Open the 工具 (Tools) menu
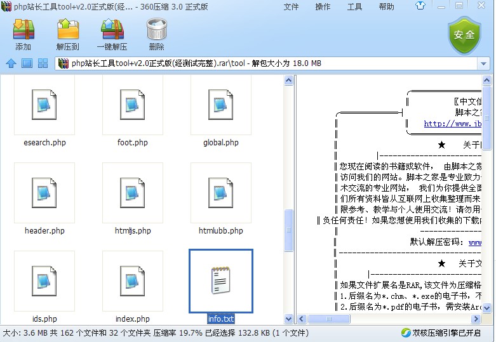This screenshot has height=342, width=496. (354, 7)
